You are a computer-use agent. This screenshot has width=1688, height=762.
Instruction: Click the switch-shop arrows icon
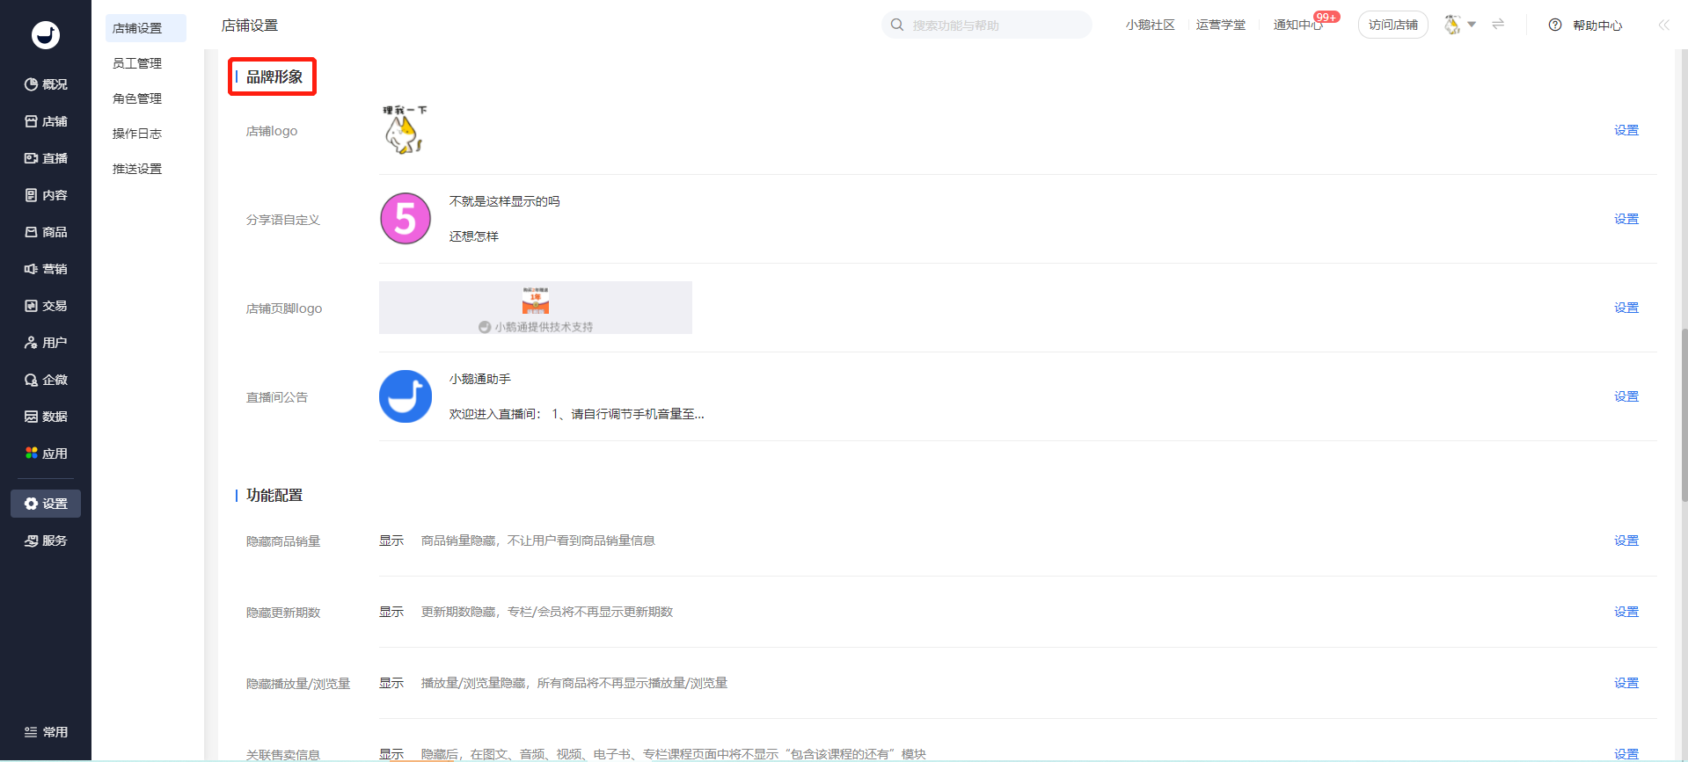(x=1498, y=25)
